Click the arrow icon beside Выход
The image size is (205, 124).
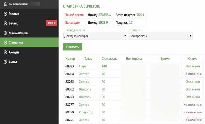coord(5,62)
